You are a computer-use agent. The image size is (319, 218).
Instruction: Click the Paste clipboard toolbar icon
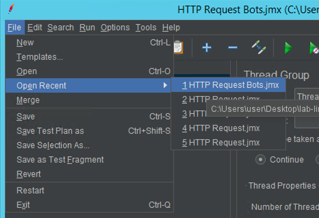point(178,47)
